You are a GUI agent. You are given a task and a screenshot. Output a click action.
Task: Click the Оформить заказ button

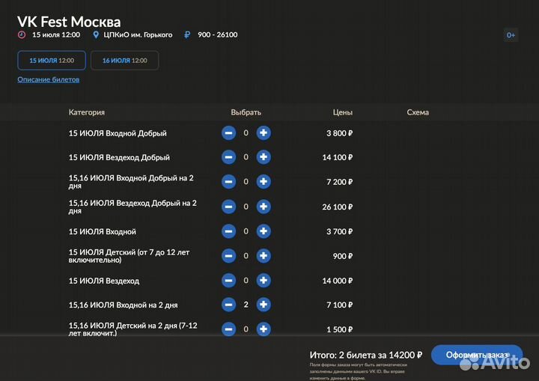click(x=476, y=355)
